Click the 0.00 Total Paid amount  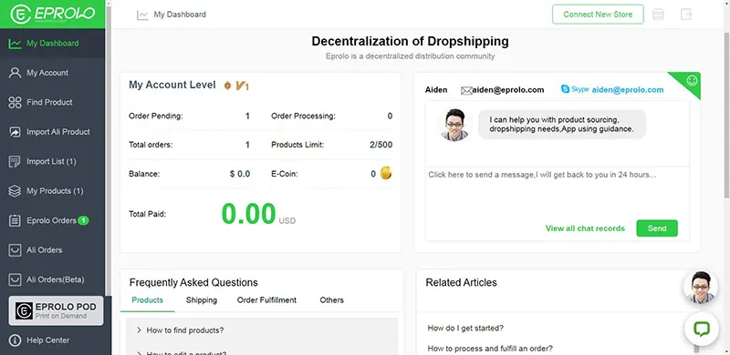248,214
